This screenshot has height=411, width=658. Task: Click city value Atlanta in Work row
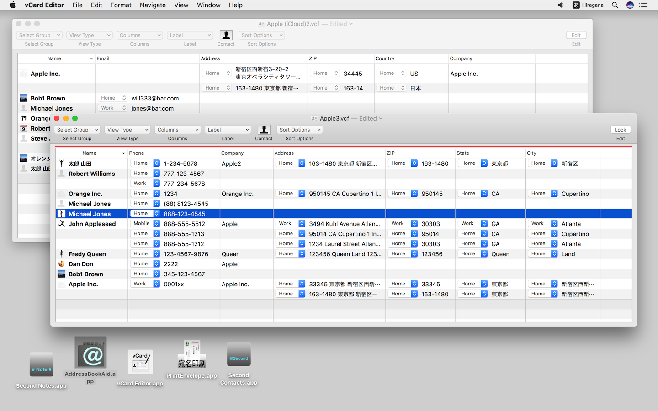tap(571, 224)
